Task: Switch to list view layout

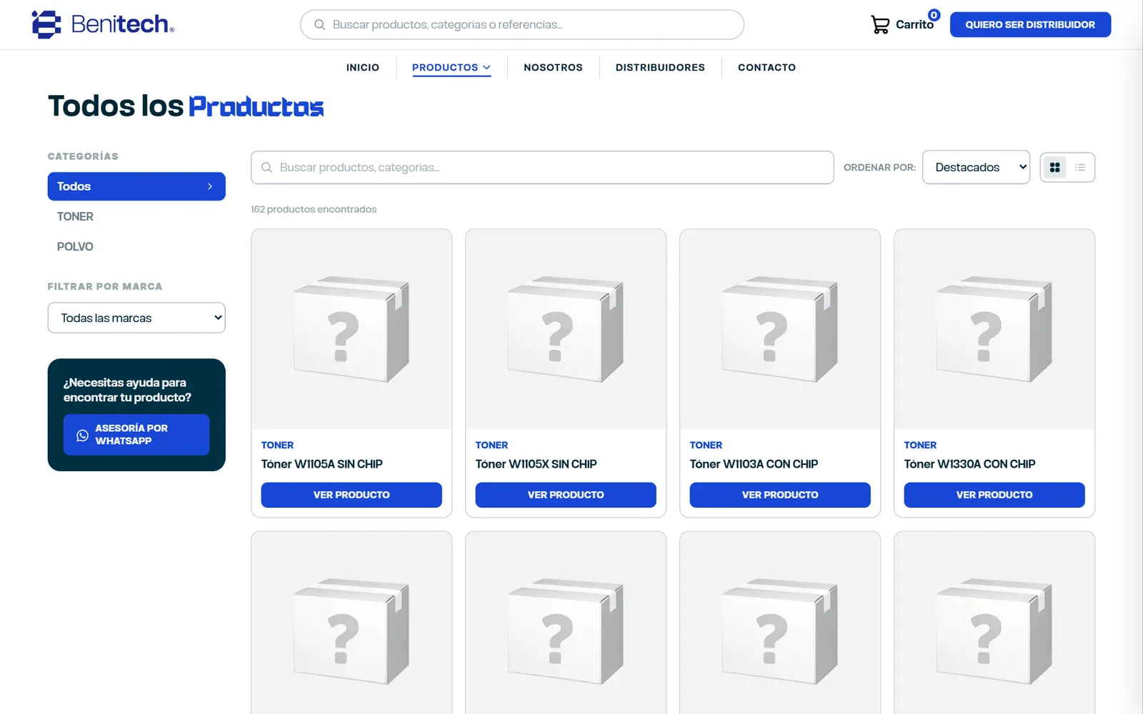Action: [1080, 167]
